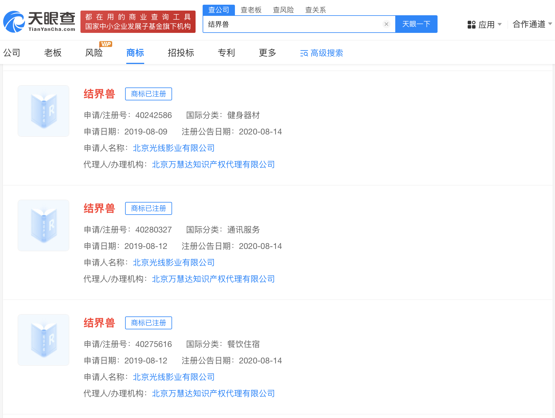Screen dimensions: 555x418
Task: Switch to the 老板 tab
Action: point(53,53)
